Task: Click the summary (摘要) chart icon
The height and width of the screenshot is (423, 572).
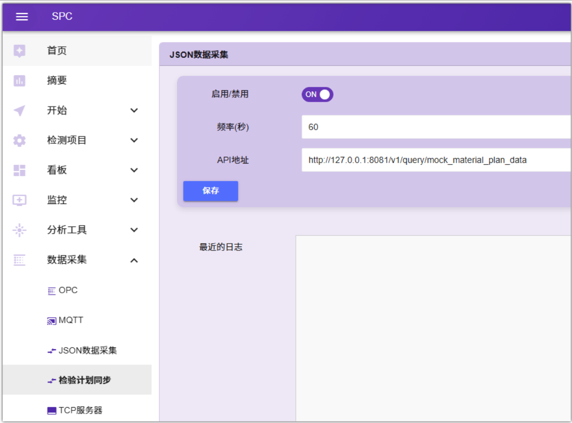Action: click(19, 81)
